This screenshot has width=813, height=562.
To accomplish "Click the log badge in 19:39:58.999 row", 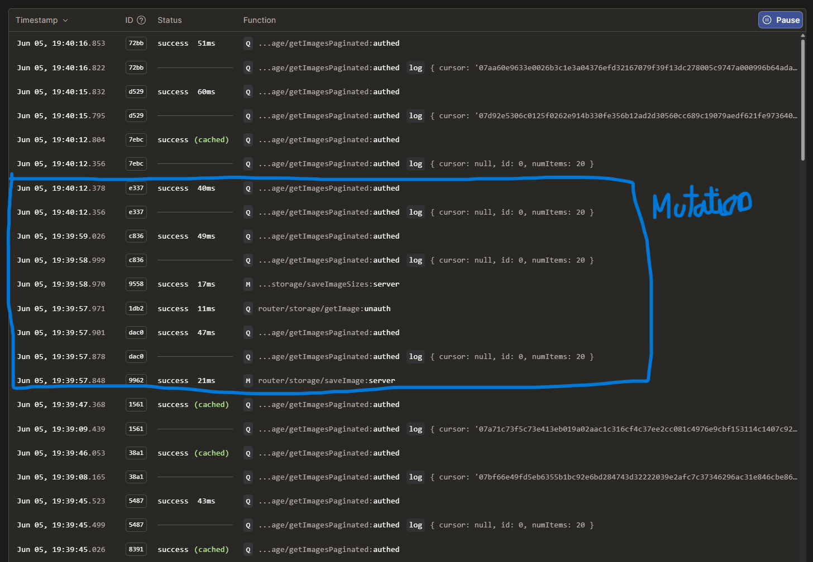I will 415,260.
